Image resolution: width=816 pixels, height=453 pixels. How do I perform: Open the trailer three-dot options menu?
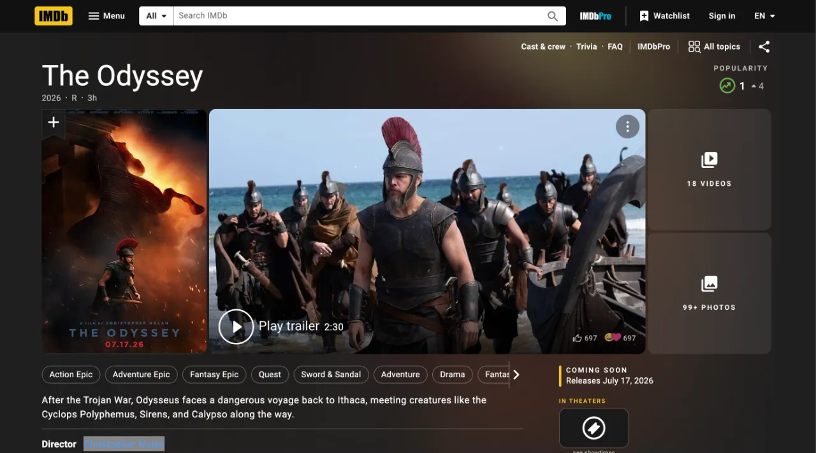(x=627, y=127)
